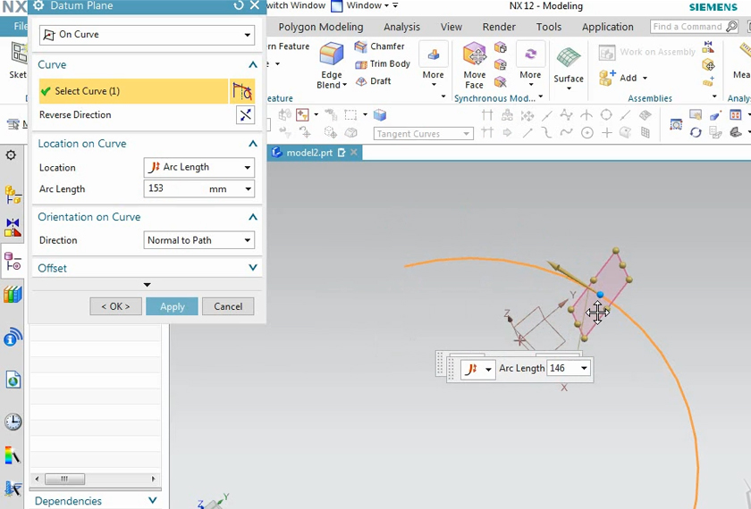Select the Draft tool

(x=373, y=81)
